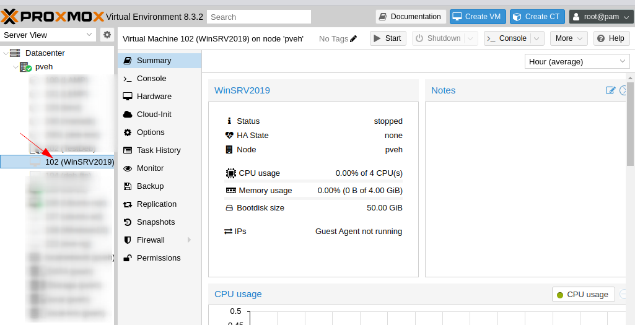Open the Monitor section
The image size is (635, 325).
[160, 168]
